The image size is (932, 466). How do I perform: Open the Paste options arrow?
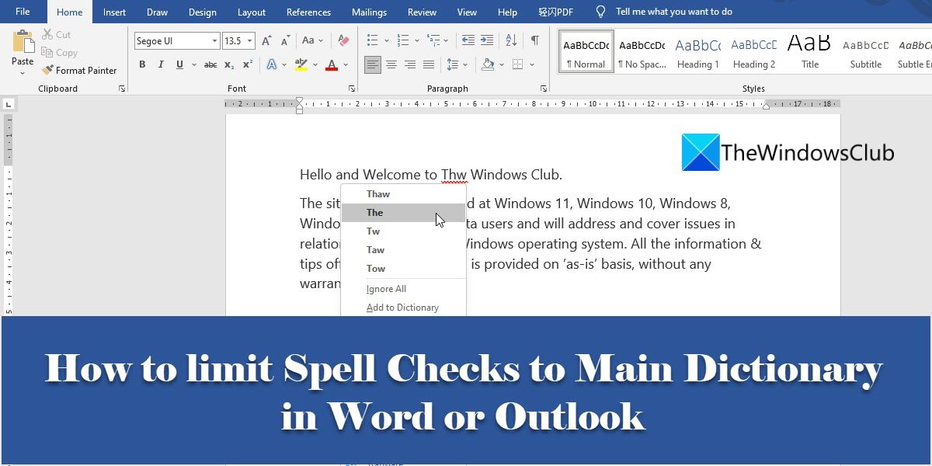[23, 72]
